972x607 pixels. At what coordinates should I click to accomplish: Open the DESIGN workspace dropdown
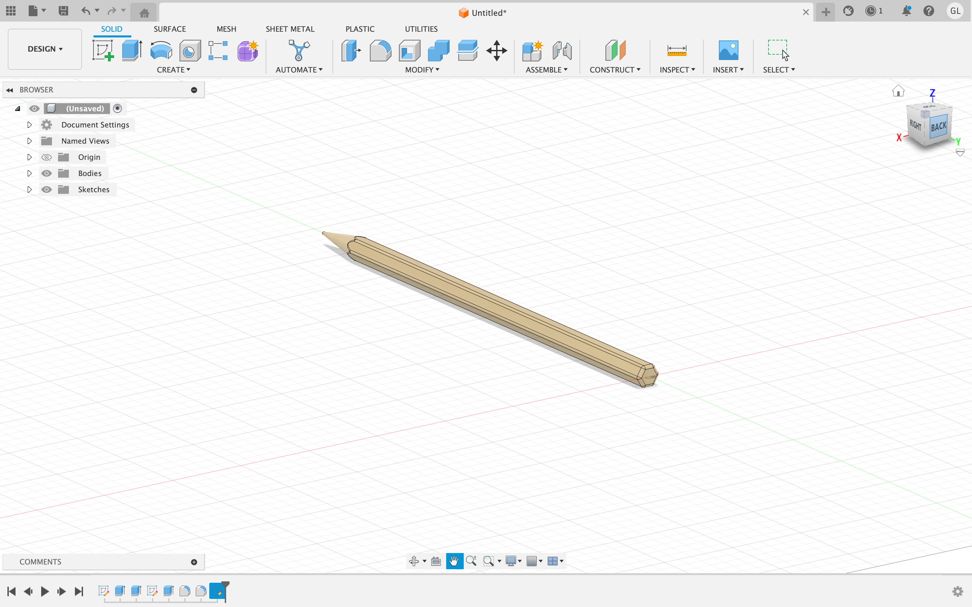coord(45,49)
